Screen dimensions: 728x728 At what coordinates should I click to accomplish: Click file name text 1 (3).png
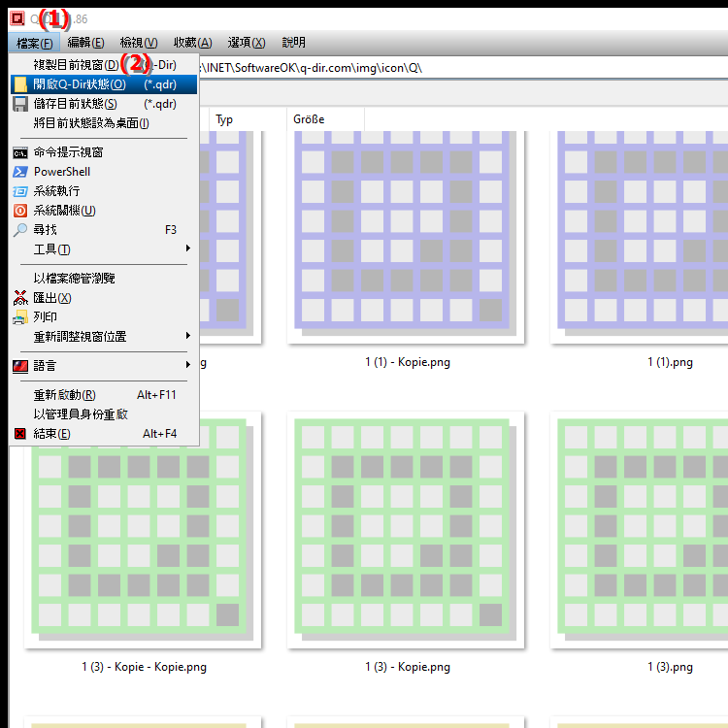point(670,668)
